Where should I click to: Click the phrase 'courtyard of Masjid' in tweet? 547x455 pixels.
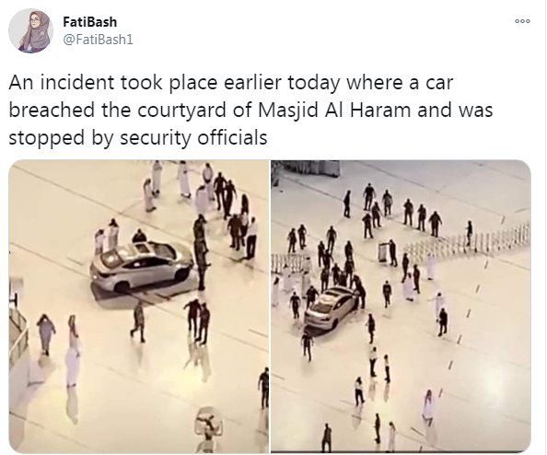pyautogui.click(x=227, y=111)
